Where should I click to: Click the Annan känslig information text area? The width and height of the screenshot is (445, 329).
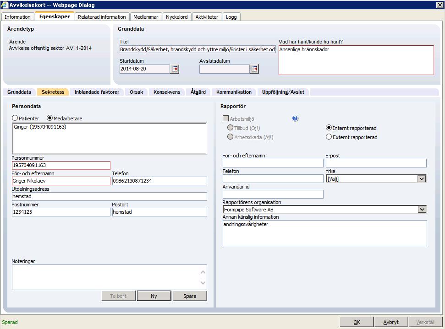click(x=324, y=233)
